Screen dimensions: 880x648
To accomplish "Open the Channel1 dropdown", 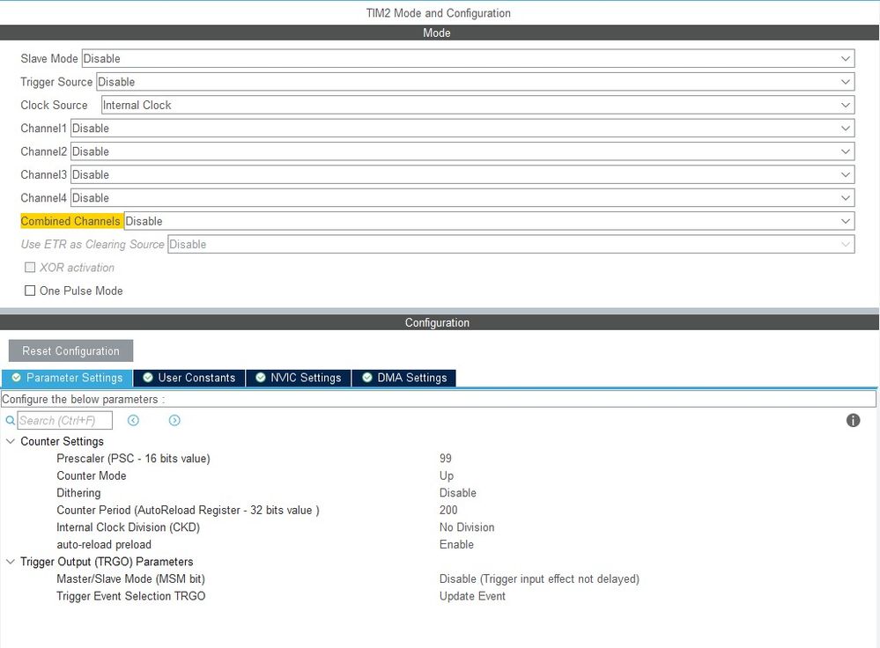I will tap(462, 129).
